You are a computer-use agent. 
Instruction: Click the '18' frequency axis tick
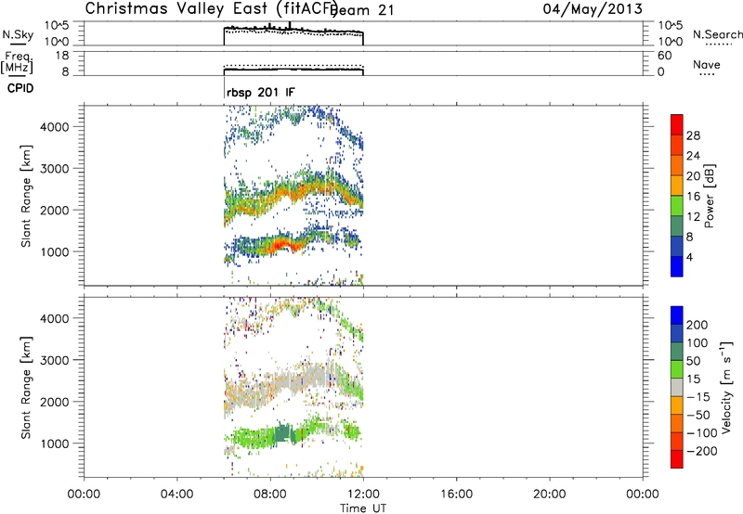62,56
